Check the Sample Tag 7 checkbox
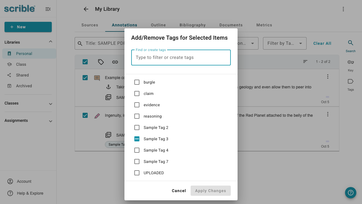362x204 pixels. (137, 161)
